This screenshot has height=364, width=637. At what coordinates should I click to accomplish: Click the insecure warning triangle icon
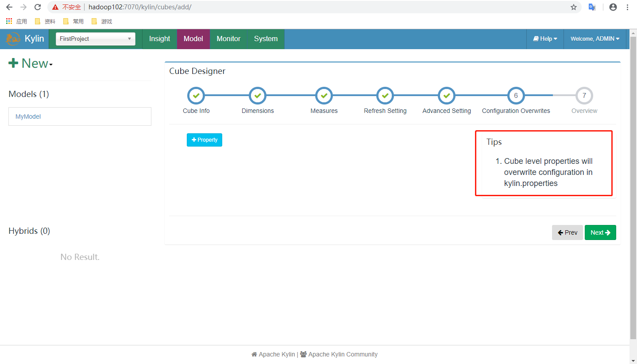(x=55, y=7)
